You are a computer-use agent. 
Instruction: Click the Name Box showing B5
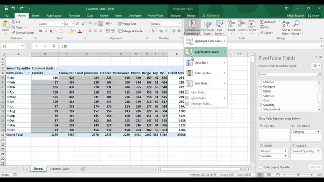(x=13, y=46)
